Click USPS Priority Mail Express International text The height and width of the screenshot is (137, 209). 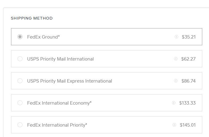tap(70, 81)
